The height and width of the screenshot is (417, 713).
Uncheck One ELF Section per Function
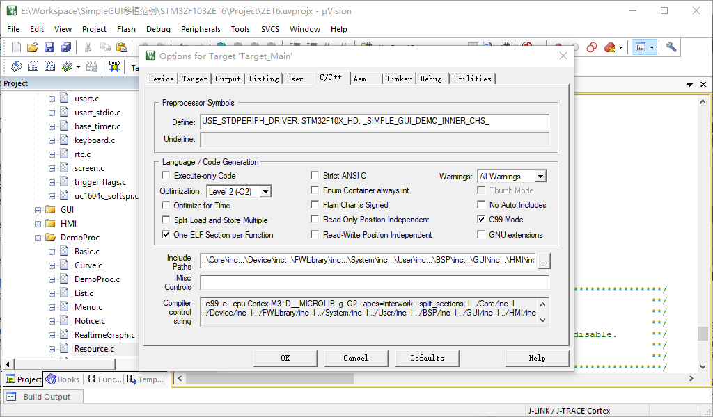point(166,235)
